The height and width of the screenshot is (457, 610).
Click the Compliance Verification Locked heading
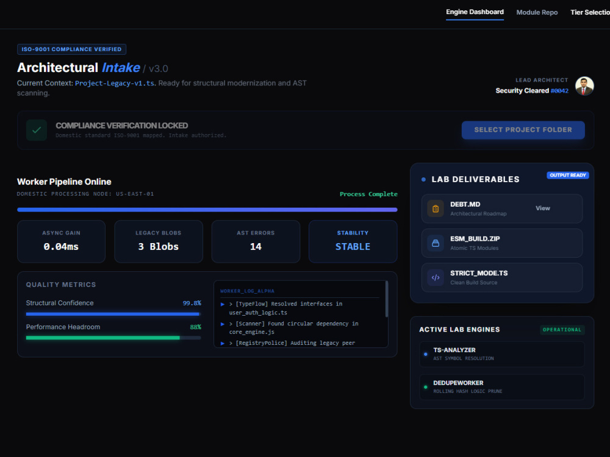(122, 126)
